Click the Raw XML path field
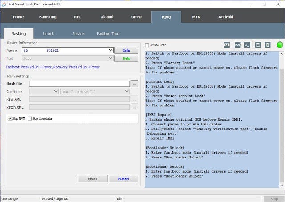285x202 pixels. (79, 99)
